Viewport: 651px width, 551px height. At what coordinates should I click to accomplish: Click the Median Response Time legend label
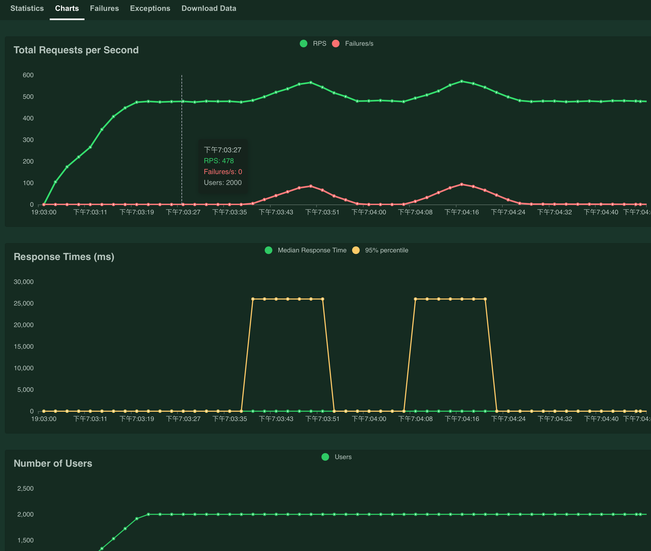tap(312, 250)
